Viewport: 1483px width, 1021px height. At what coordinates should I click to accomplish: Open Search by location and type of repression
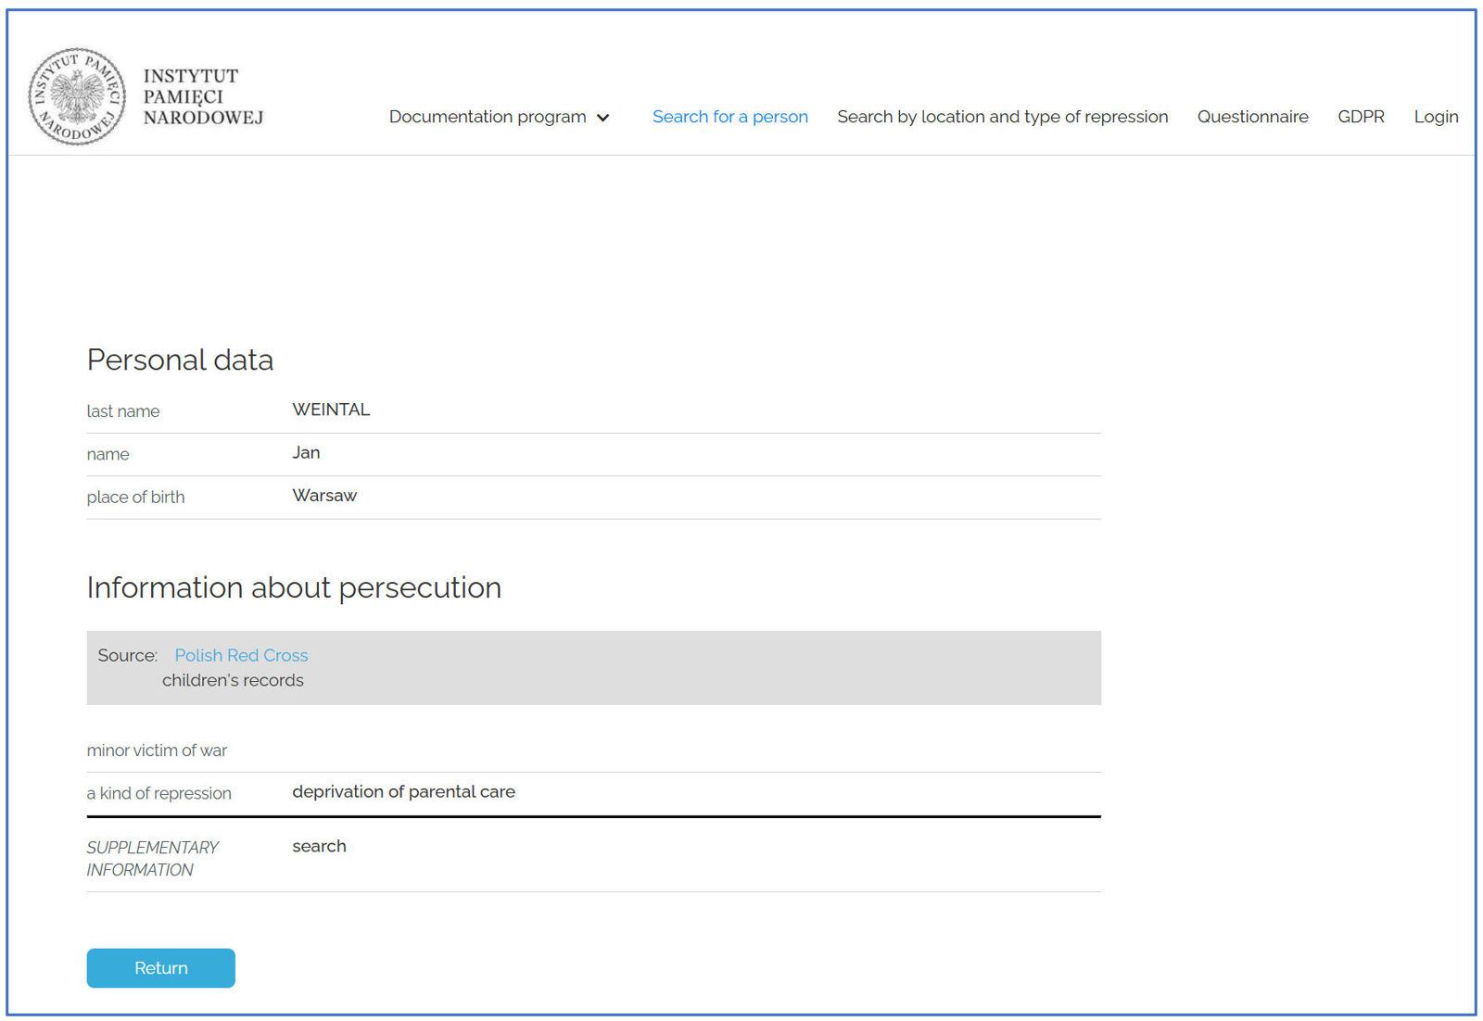tap(1002, 117)
